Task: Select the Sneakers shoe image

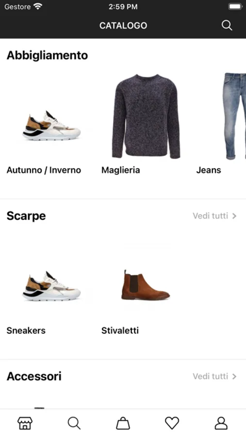Action: tap(51, 286)
